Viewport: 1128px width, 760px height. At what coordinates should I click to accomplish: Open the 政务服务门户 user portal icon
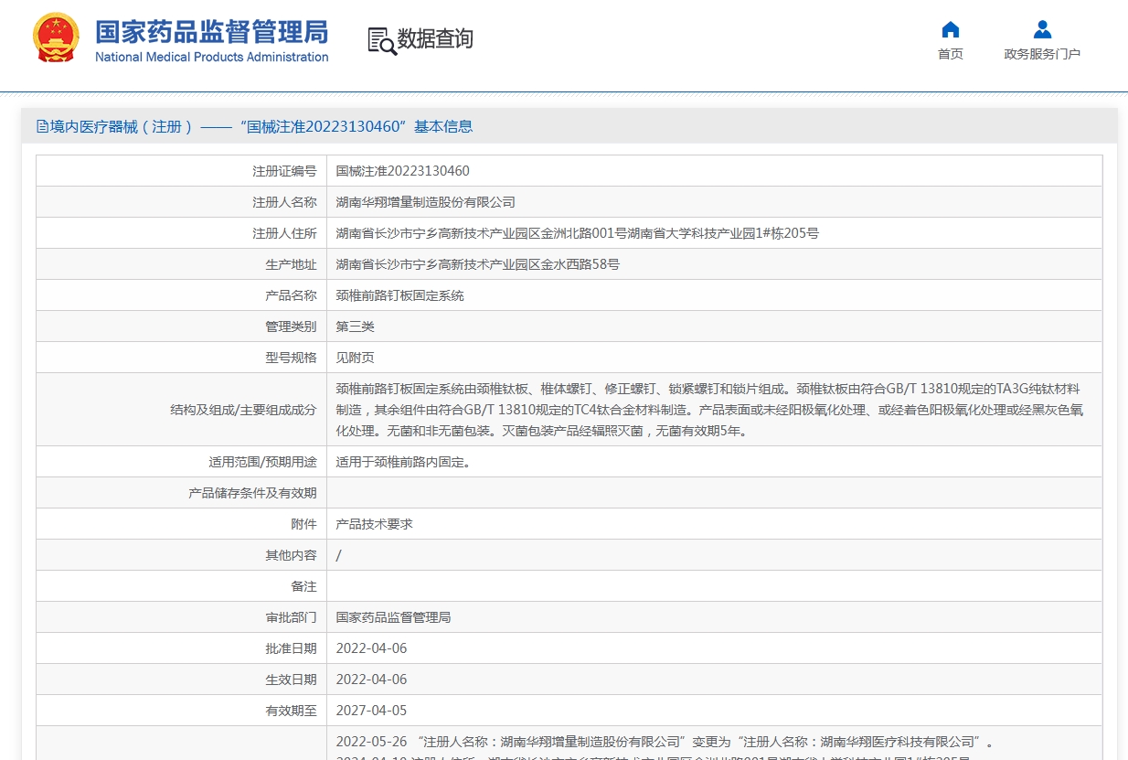[1042, 29]
